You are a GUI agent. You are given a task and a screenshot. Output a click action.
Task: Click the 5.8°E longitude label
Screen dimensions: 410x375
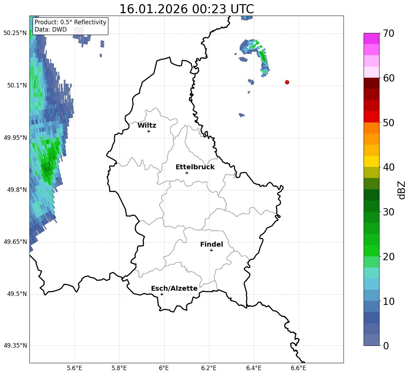(119, 368)
